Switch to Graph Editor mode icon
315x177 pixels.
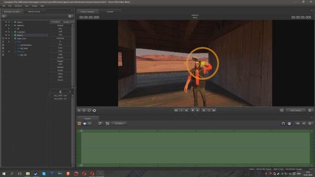(x=90, y=123)
